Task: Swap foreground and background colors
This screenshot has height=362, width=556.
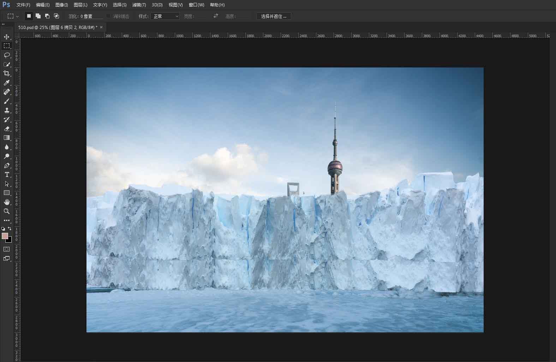Action: coord(10,229)
